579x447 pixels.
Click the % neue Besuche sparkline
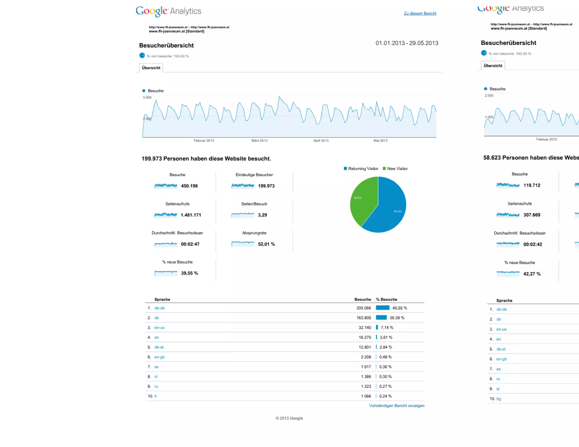(166, 273)
